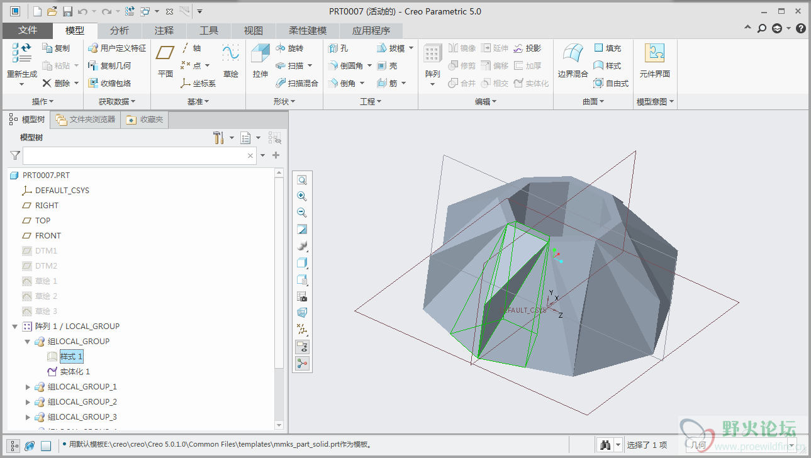The image size is (811, 458).
Task: Expand the 组LOCAL_GROUP_2 tree node
Action: pos(27,402)
